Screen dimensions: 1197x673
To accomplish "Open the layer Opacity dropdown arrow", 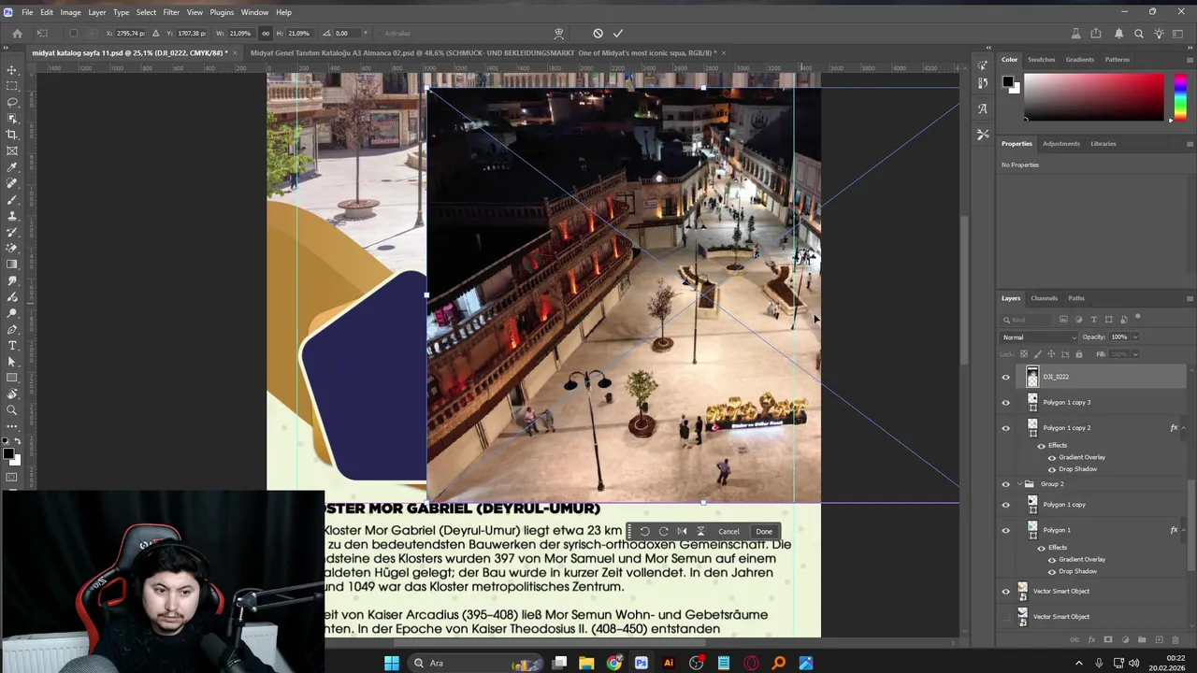I will (1135, 337).
